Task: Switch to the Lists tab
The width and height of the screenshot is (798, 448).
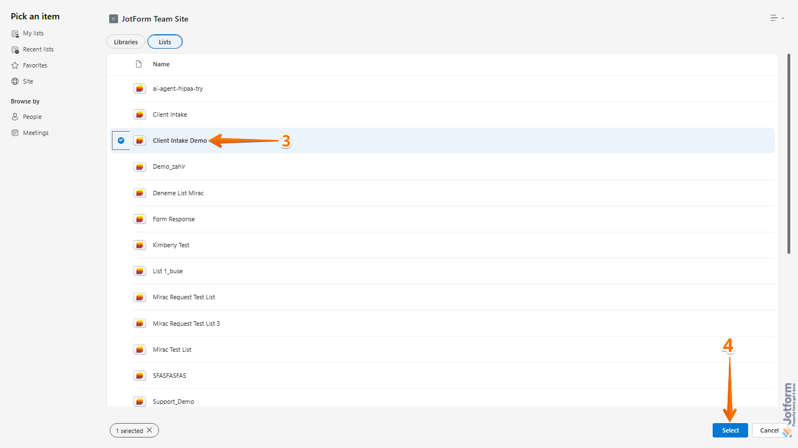Action: tap(165, 42)
